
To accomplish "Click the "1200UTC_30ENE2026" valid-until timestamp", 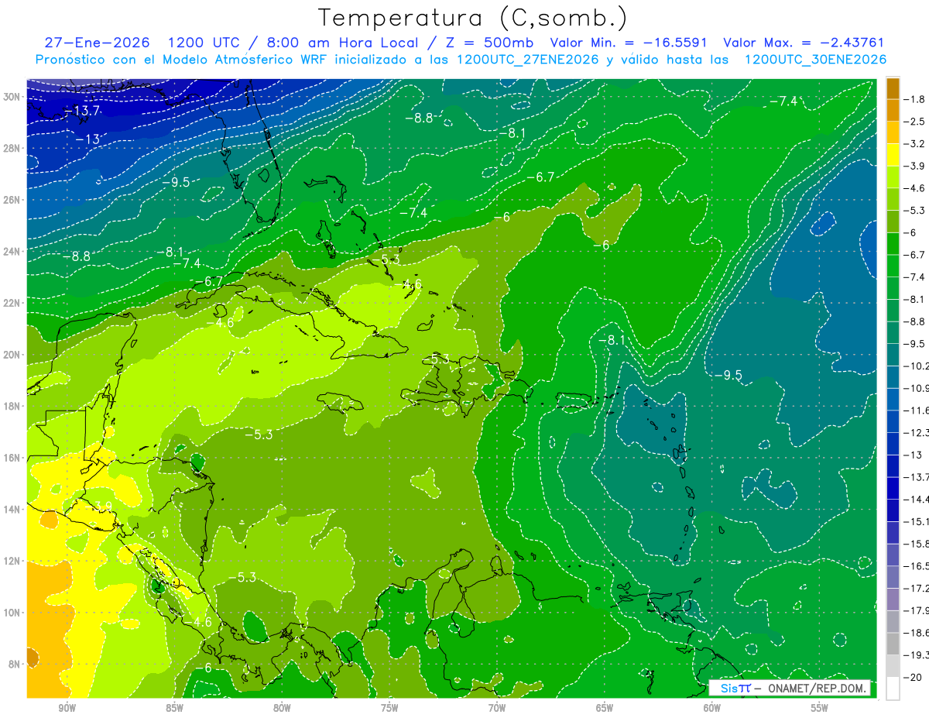I will 815,60.
